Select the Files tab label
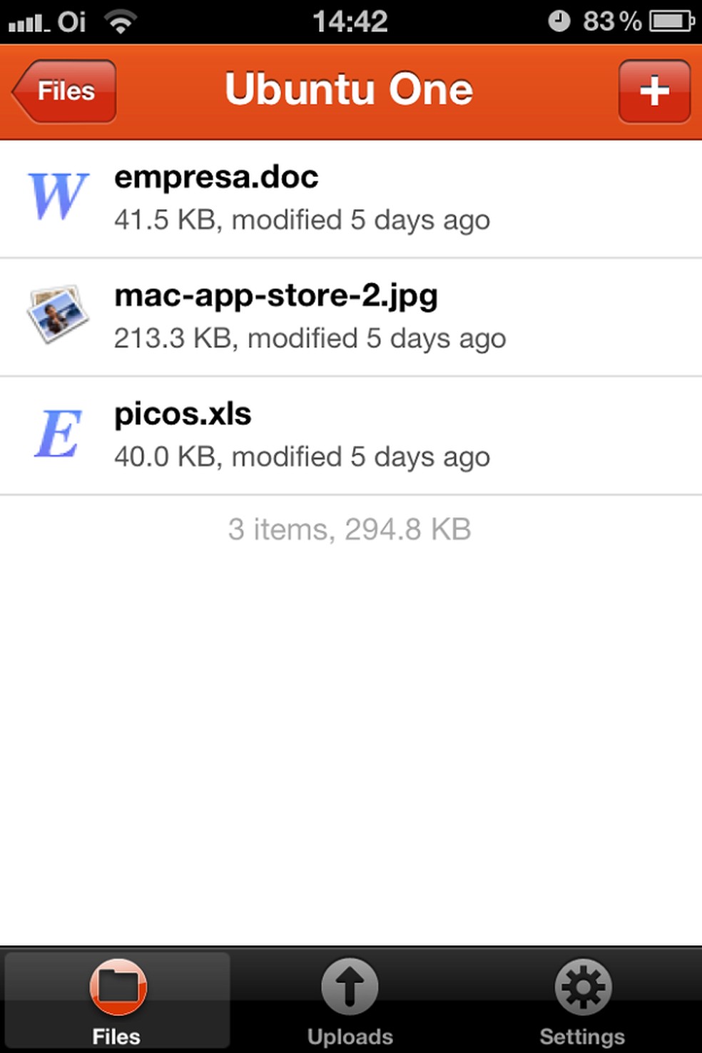Image resolution: width=702 pixels, height=1053 pixels. [x=116, y=1036]
